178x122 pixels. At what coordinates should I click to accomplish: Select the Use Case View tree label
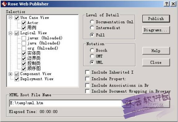[35, 18]
